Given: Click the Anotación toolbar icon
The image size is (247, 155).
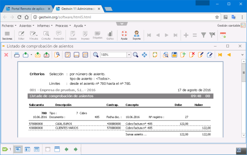Looking at the screenshot, I should (59, 35).
